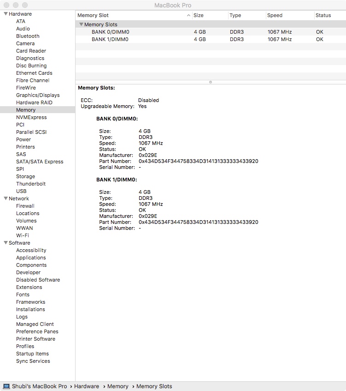Click the MacBook Pro computer icon in path bar
The width and height of the screenshot is (346, 391).
tap(6, 386)
